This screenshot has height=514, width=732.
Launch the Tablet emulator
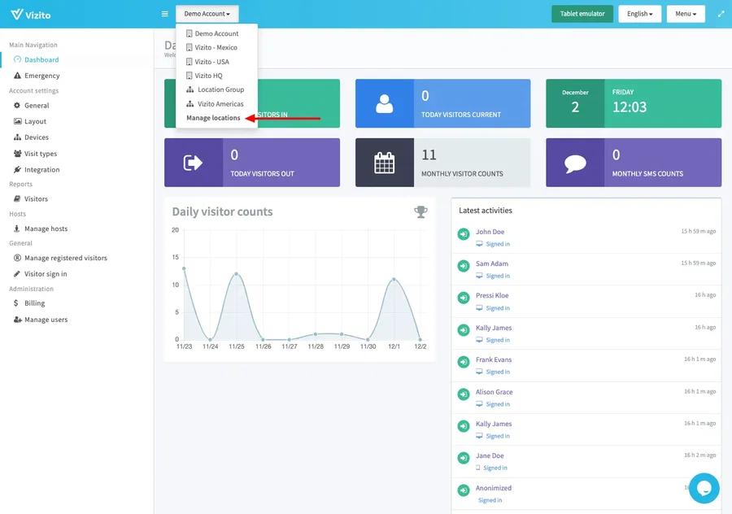[582, 14]
